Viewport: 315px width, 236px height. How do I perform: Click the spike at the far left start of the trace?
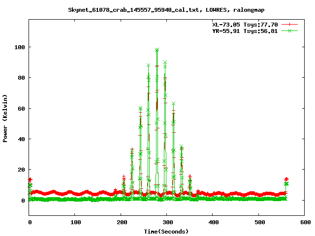pos(30,181)
